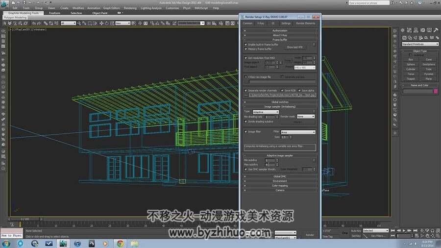Click the Show last VFB button
The width and height of the screenshot is (441, 248).
tap(294, 47)
